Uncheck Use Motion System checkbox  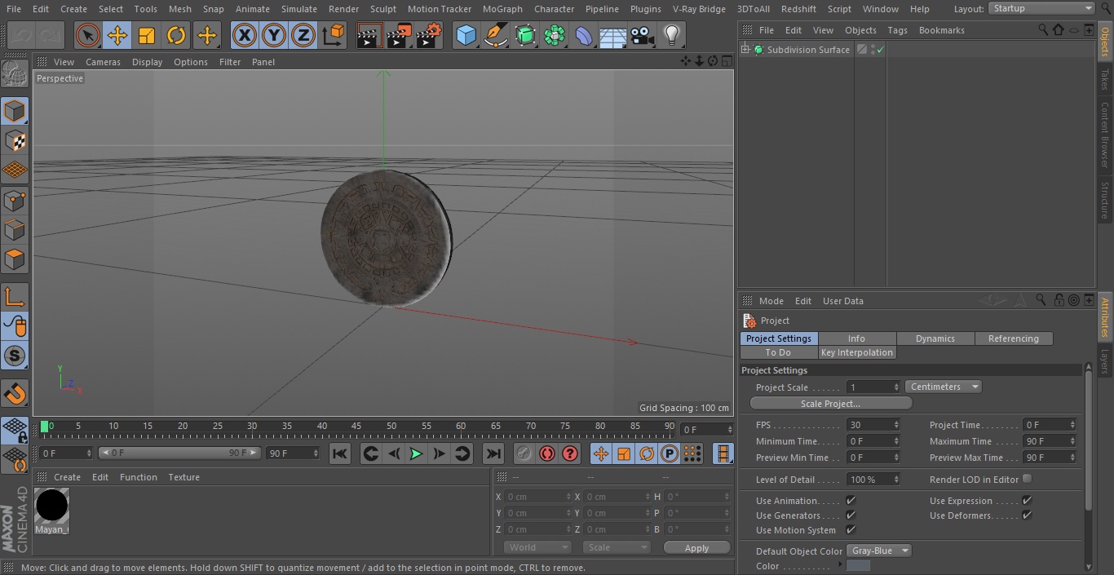pos(851,529)
